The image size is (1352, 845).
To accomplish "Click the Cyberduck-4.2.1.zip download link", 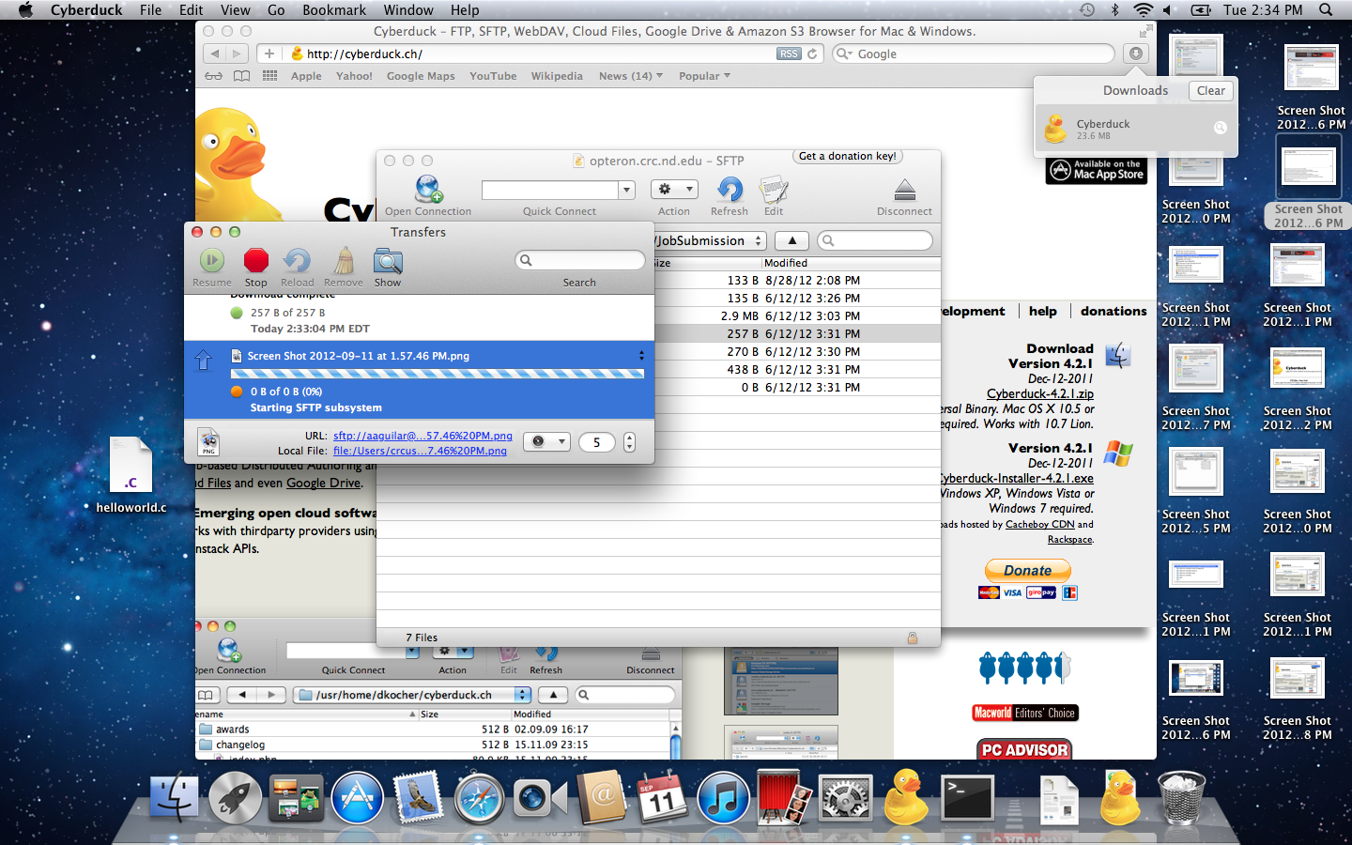I will 1039,393.
